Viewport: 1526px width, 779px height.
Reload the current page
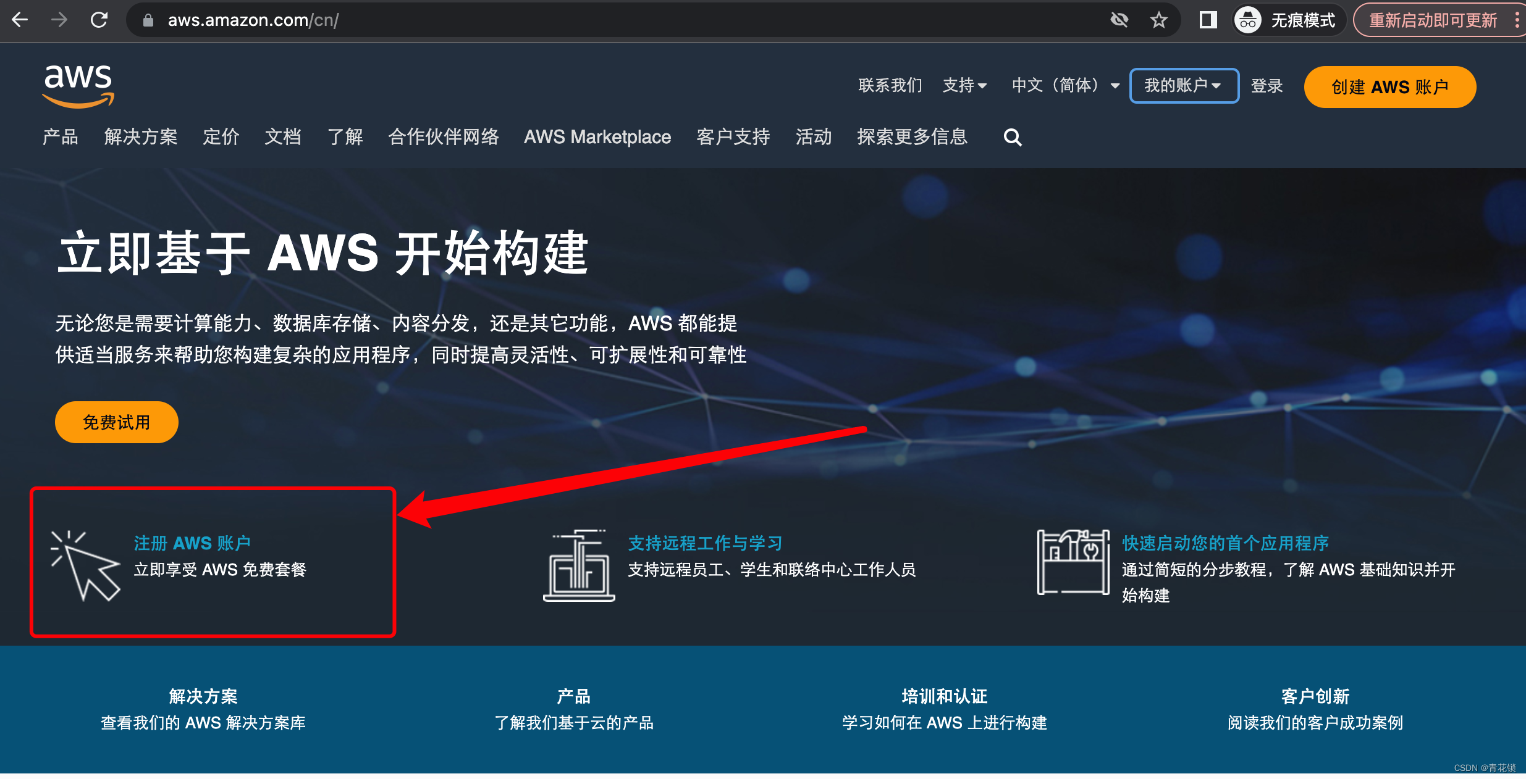pyautogui.click(x=101, y=19)
